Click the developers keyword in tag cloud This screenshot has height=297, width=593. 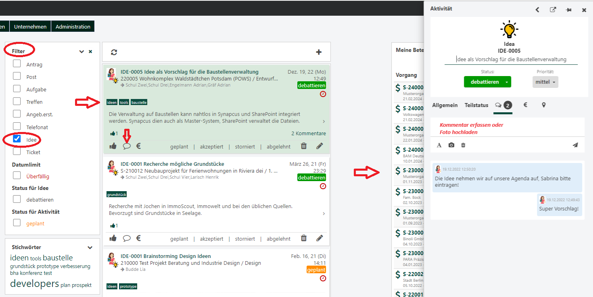[35, 284]
